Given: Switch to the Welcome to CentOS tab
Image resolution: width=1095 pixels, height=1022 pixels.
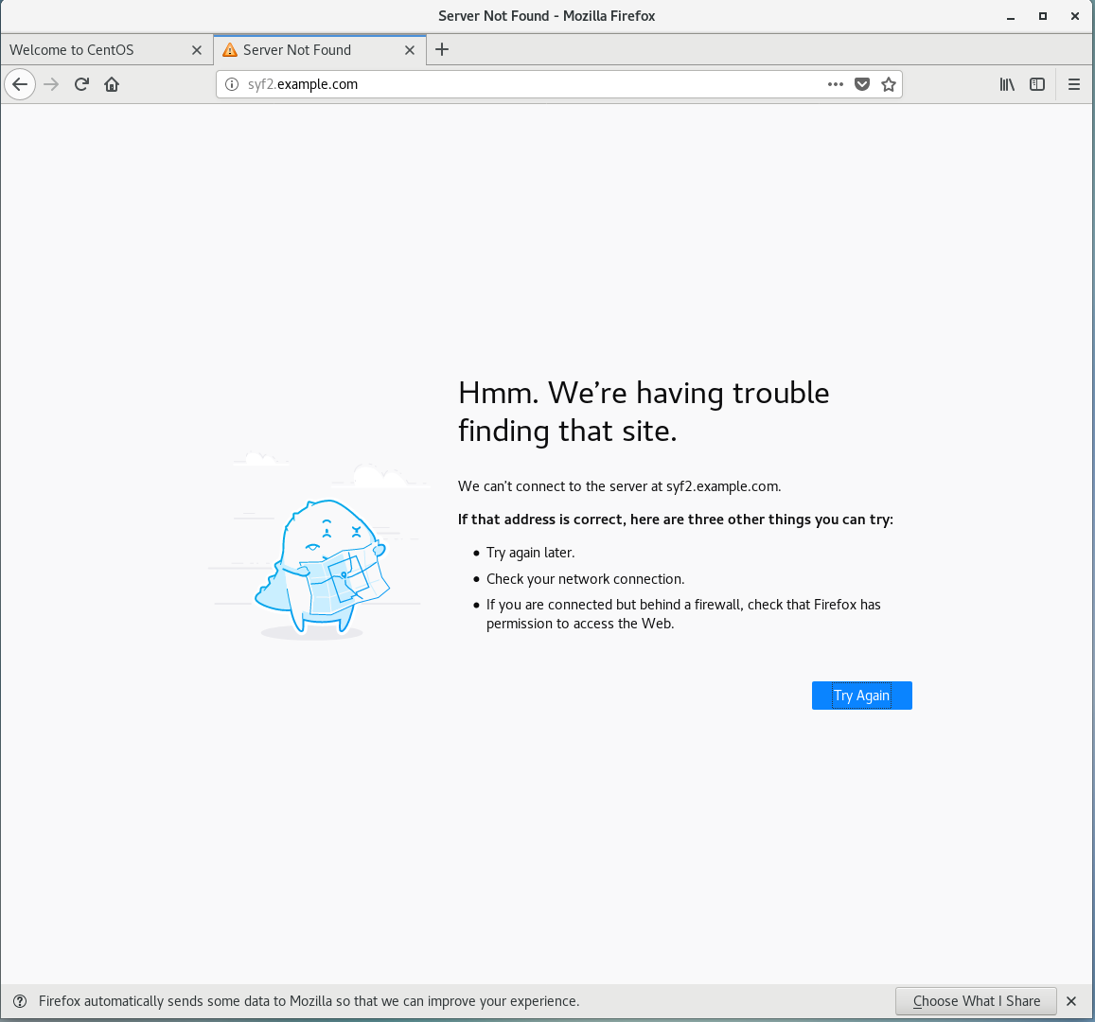Looking at the screenshot, I should coord(106,50).
